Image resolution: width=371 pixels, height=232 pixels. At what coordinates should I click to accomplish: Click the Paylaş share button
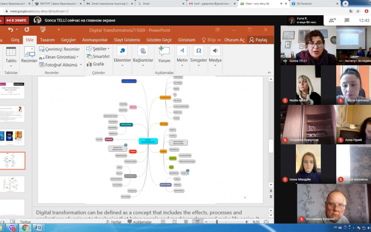pyautogui.click(x=258, y=40)
